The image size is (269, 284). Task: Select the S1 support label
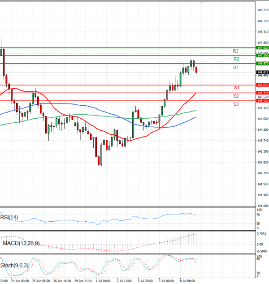tap(237, 88)
